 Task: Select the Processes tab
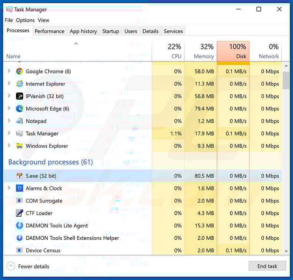coord(18,30)
